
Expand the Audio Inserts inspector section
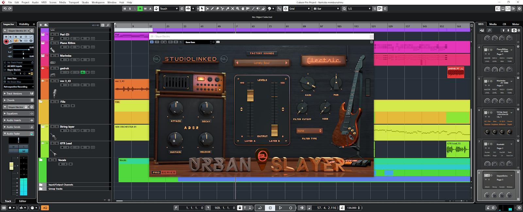[x=18, y=120]
